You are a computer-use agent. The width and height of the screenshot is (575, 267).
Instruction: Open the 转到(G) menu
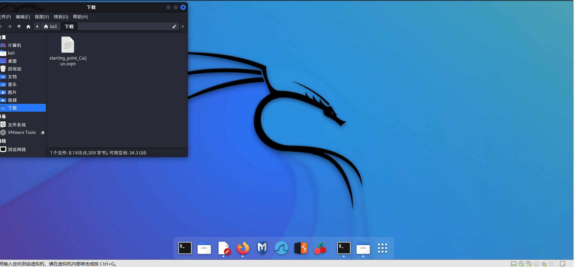pyautogui.click(x=61, y=17)
